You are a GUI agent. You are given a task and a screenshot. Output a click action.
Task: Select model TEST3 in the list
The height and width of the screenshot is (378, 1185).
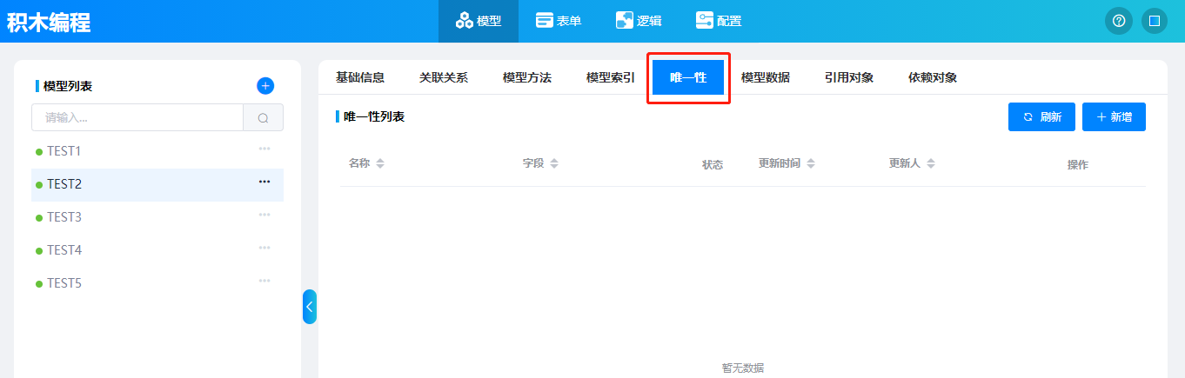[x=157, y=217]
